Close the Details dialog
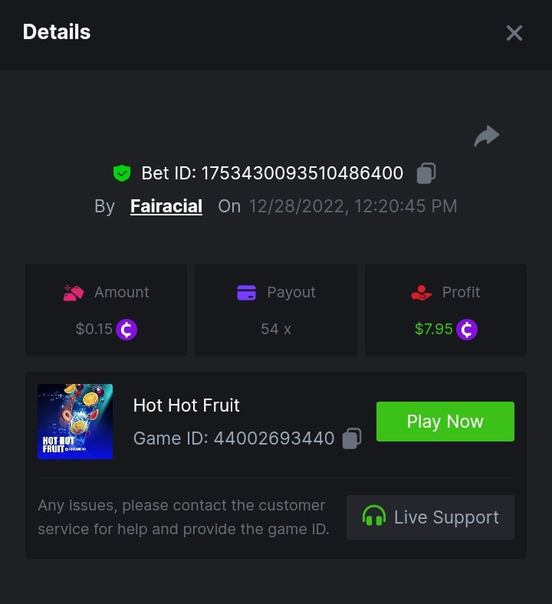This screenshot has height=604, width=552. pyautogui.click(x=514, y=33)
